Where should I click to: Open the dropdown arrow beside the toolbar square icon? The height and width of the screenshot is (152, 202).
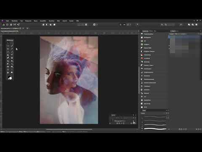tap(97, 25)
